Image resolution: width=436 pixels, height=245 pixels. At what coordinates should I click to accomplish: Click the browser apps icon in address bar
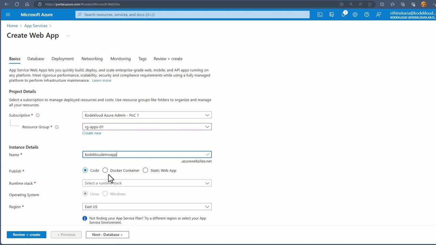[342, 4]
